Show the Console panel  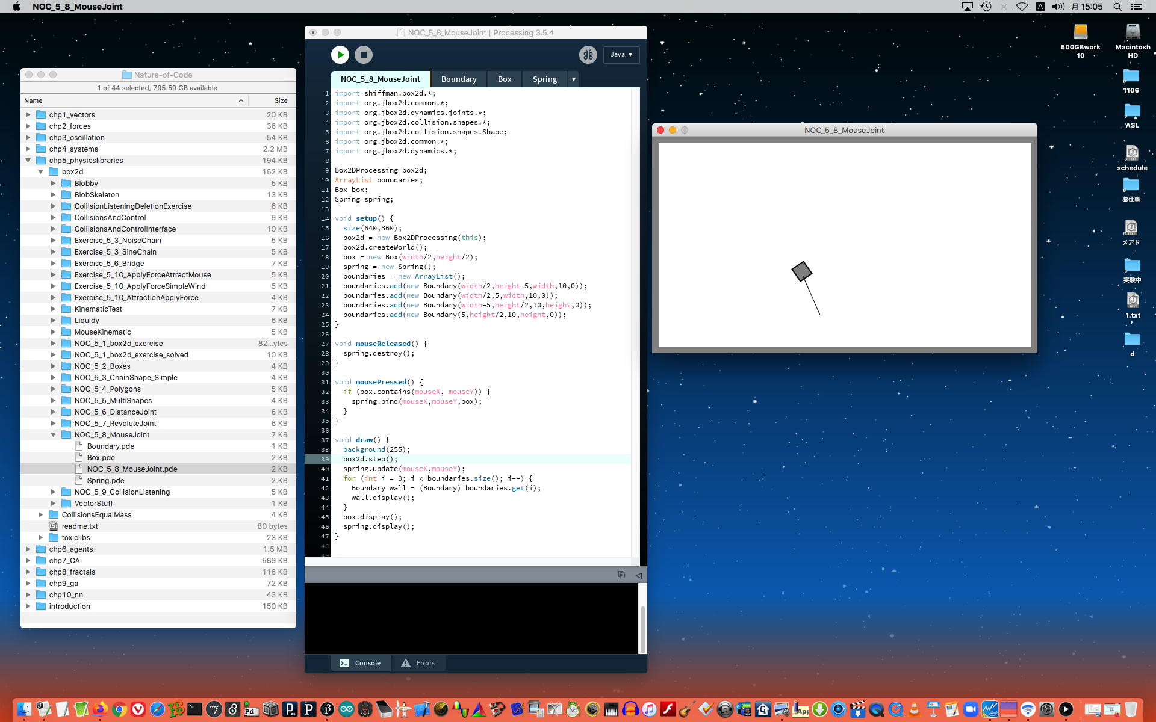[360, 663]
